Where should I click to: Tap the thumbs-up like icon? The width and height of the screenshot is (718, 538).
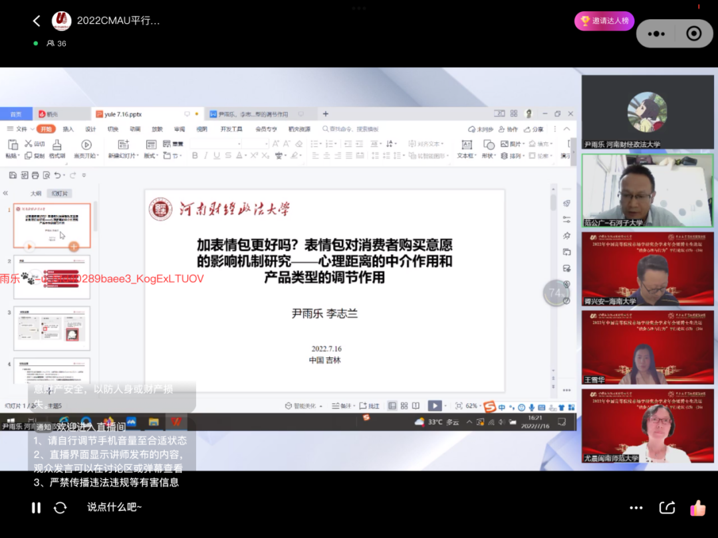click(697, 508)
